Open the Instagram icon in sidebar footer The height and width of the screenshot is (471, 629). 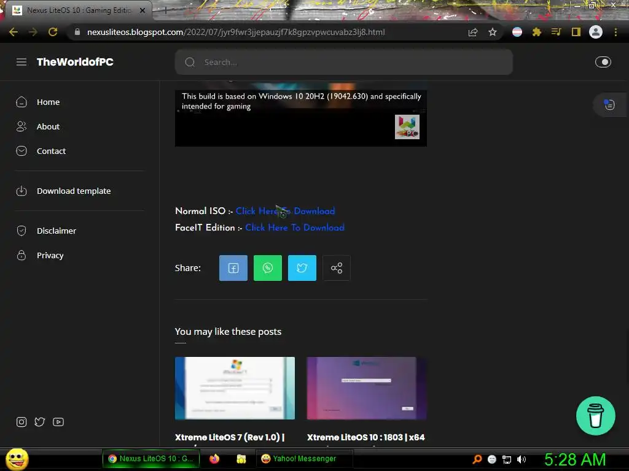point(21,422)
